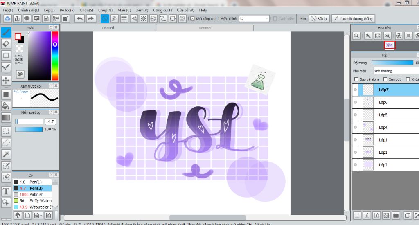Image resolution: width=419 pixels, height=225 pixels.
Task: Open the Chỉnh sửa(E) menu
Action: point(29,10)
